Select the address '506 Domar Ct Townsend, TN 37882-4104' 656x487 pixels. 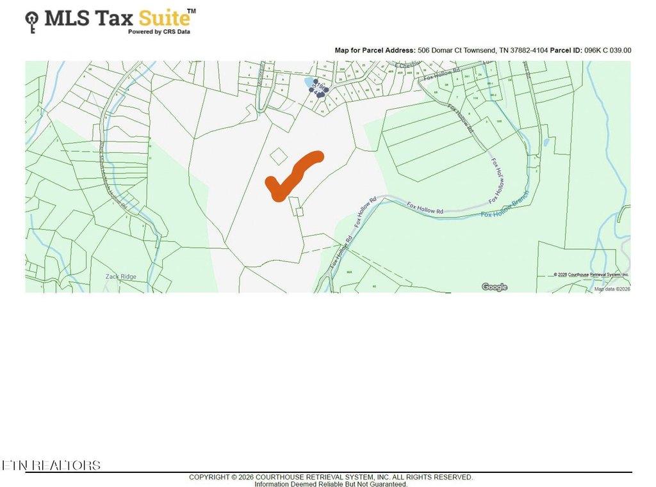click(483, 50)
